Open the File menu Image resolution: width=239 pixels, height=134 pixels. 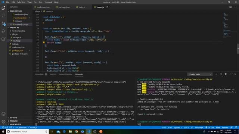7,2
